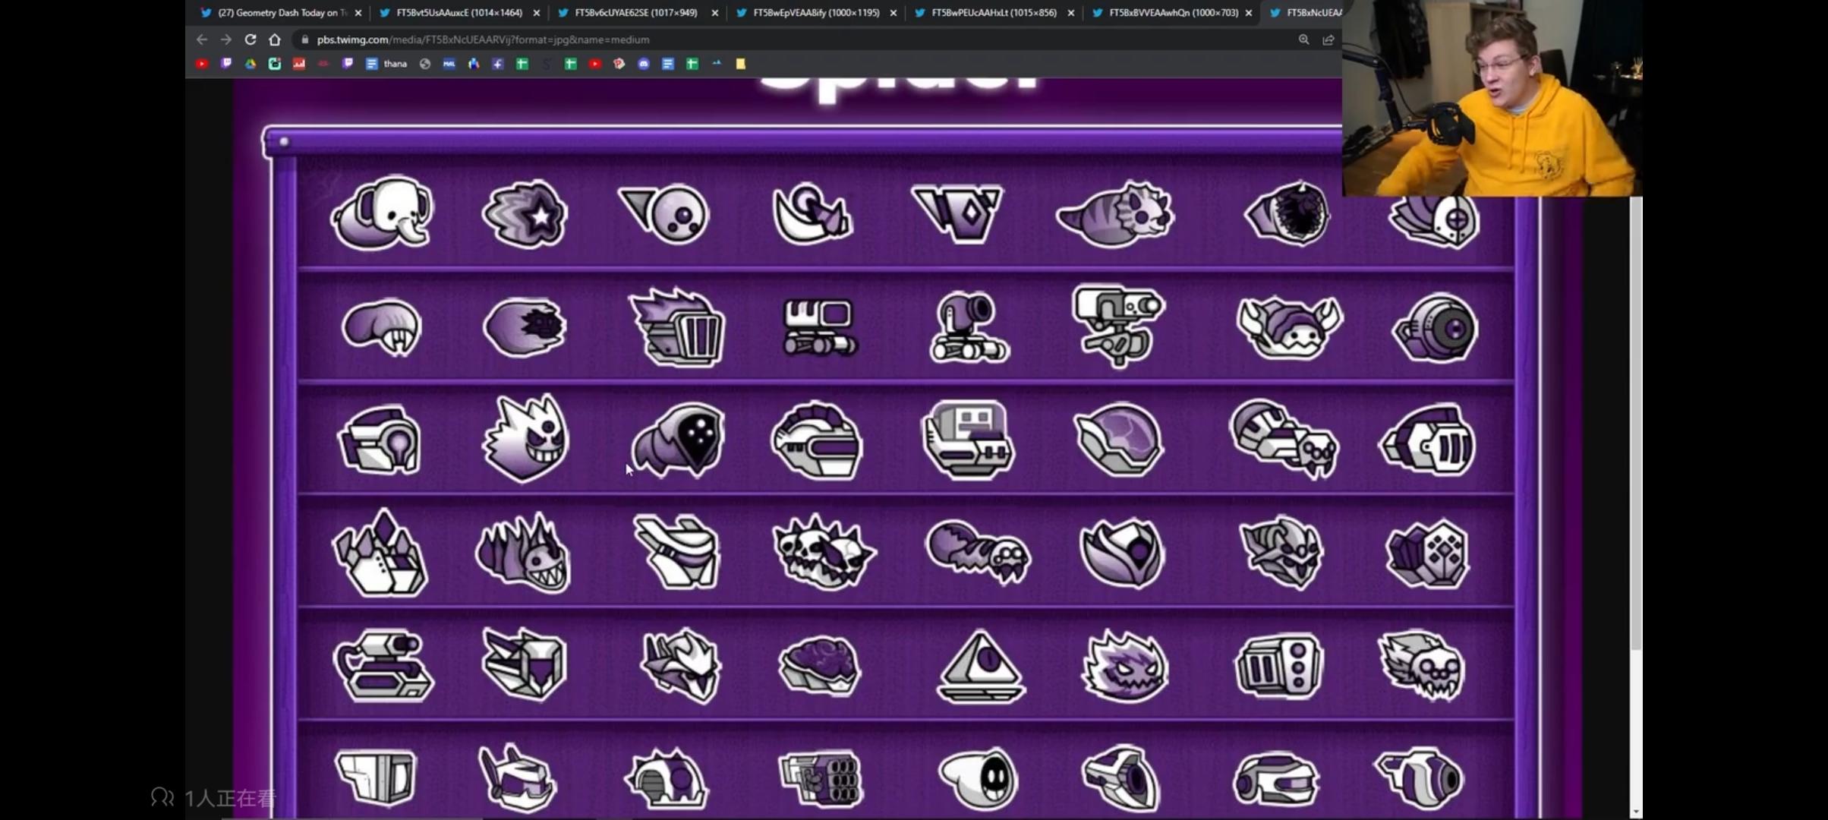Screen dimensions: 1828x820
Task: Switch to the Geometry Dash Today tab
Action: point(281,13)
